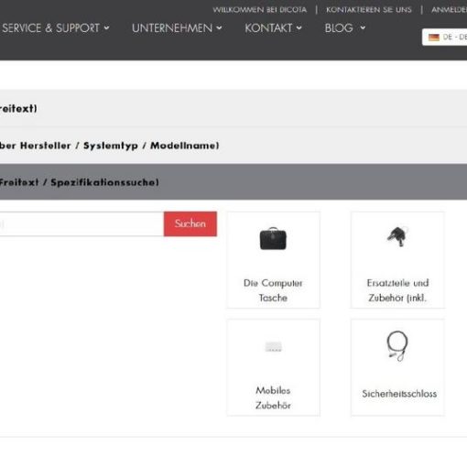Open the Service & Support dropdown chevron
This screenshot has width=467, height=467.
tap(106, 28)
